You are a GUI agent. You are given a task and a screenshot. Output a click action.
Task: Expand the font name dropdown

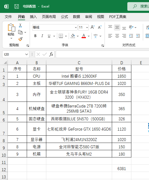[x=76, y=27]
